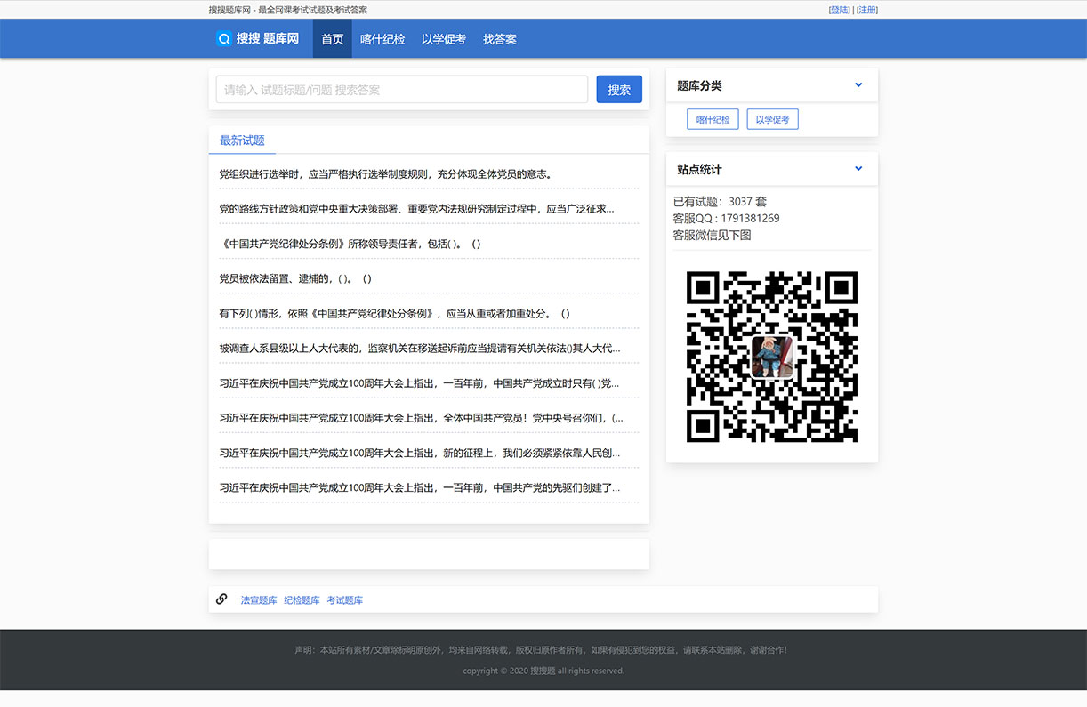The width and height of the screenshot is (1087, 707).
Task: Visit the 法宣题库 footer link
Action: [258, 599]
